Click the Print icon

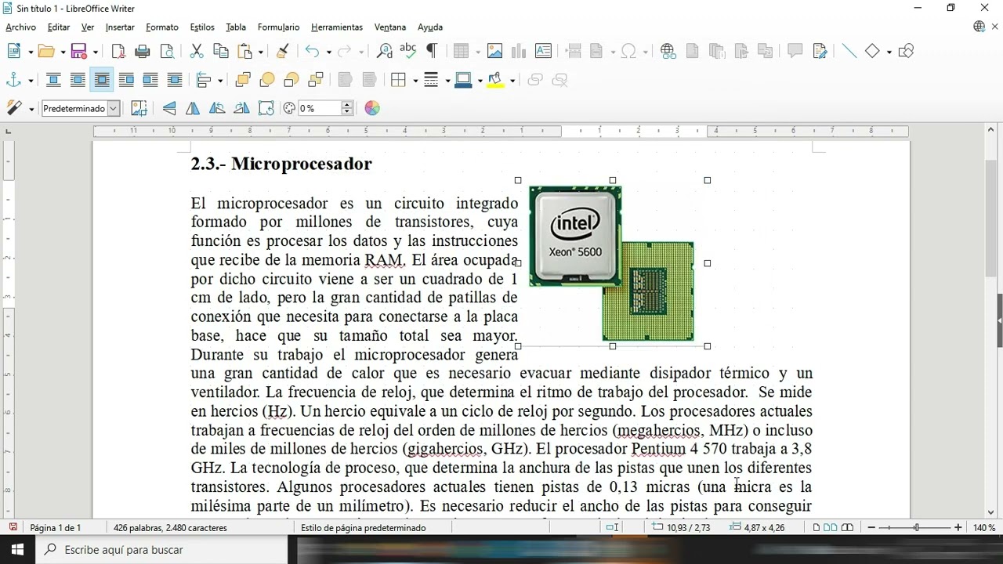pyautogui.click(x=143, y=51)
